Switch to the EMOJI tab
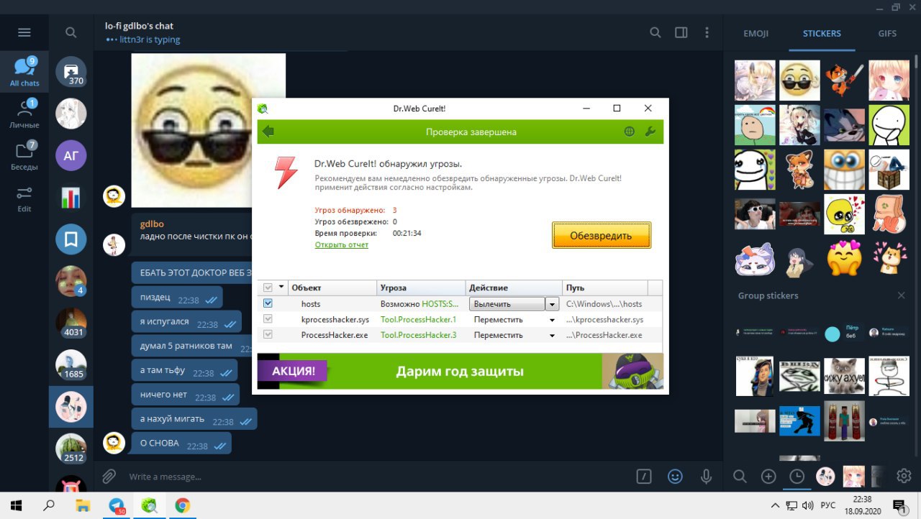Viewport: 921px width, 519px height. [x=756, y=33]
